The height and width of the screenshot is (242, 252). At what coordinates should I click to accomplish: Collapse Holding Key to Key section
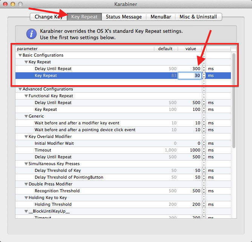point(26,198)
